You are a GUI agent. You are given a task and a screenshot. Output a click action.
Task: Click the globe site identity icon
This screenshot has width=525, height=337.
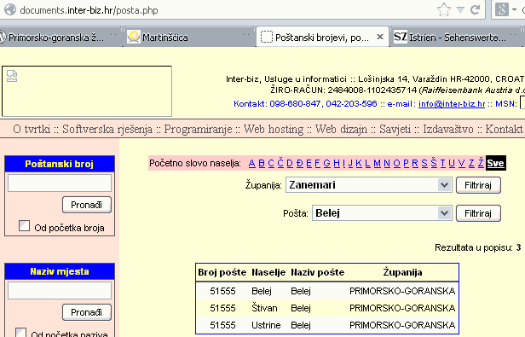click(10, 9)
